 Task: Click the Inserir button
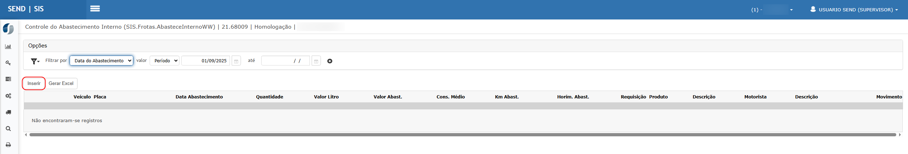(x=34, y=83)
